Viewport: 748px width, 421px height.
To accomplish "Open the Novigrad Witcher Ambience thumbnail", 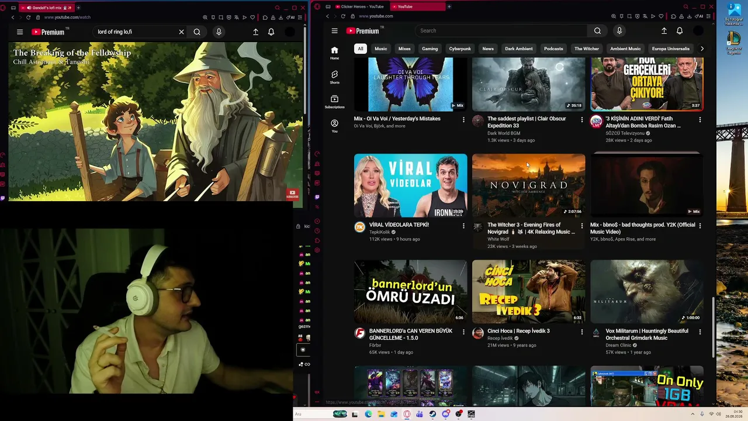I will [x=528, y=185].
